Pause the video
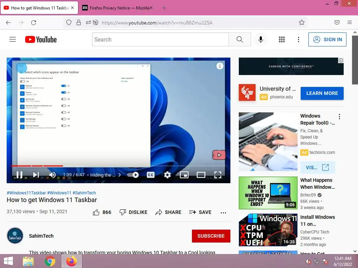This screenshot has width=358, height=268. [20, 175]
